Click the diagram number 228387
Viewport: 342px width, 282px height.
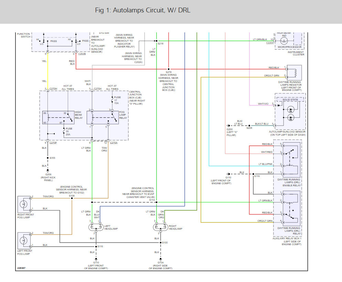point(21,268)
